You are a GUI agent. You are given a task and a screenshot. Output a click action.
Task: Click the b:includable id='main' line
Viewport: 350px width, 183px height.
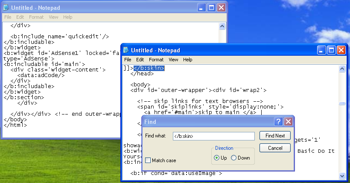44,64
